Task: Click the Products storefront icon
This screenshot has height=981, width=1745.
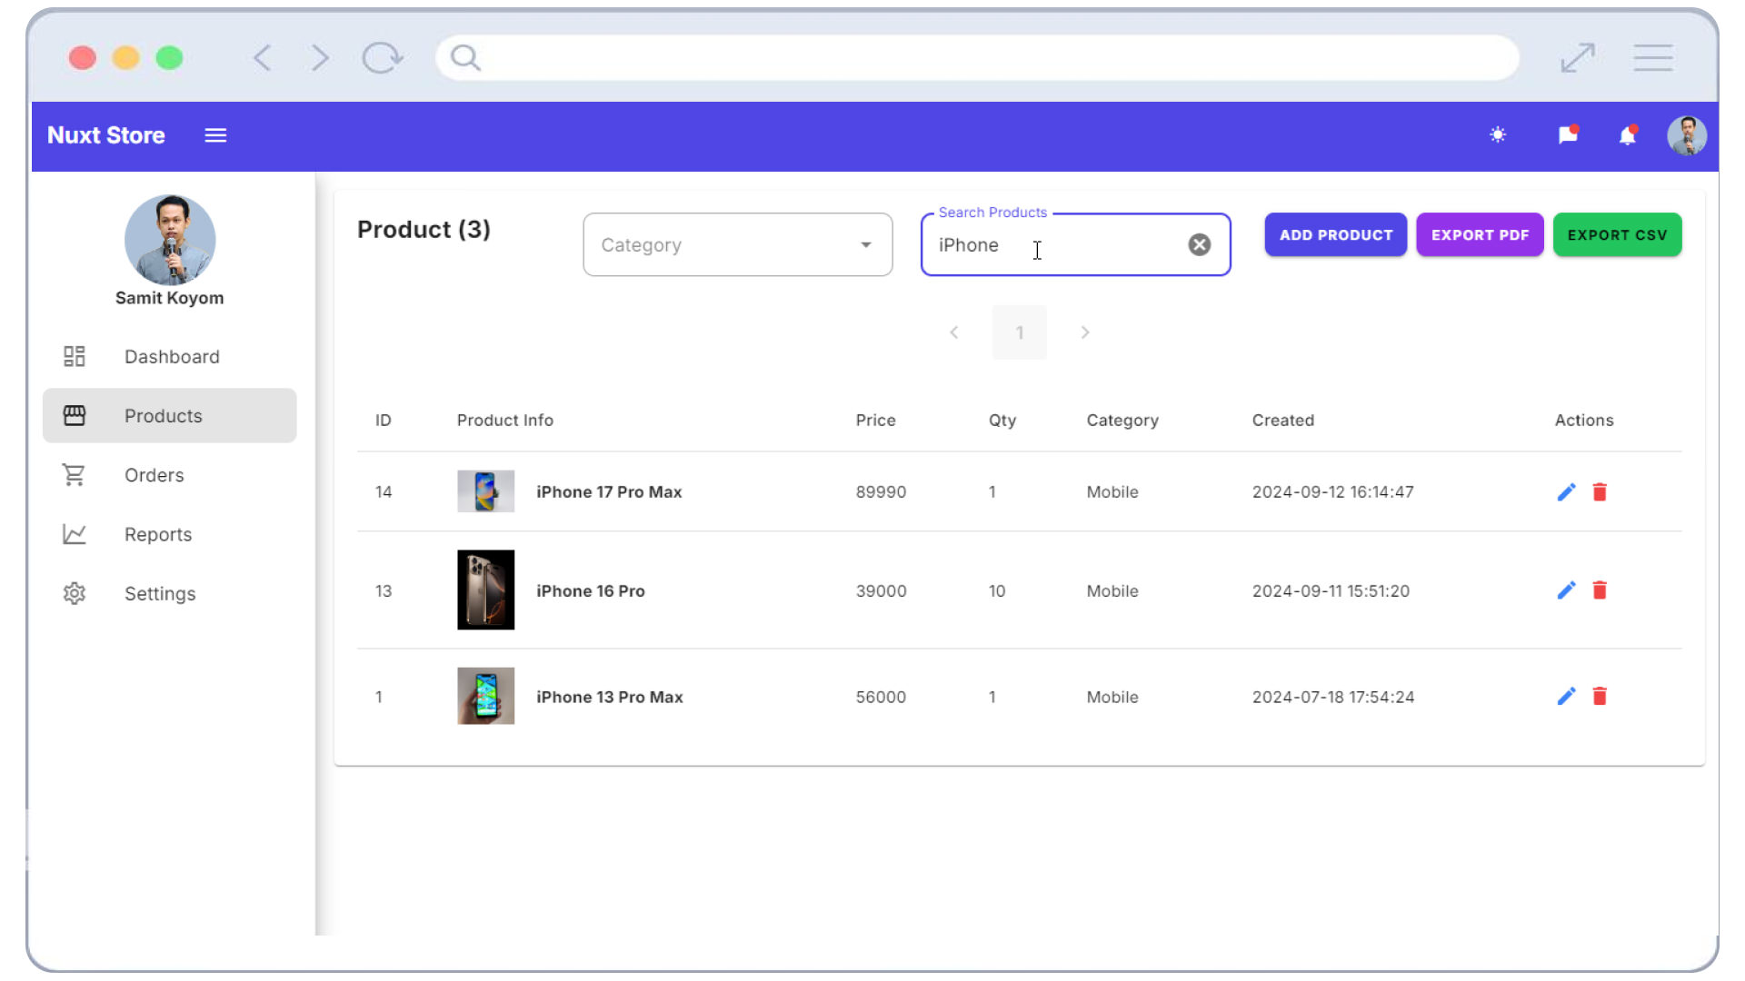Action: click(75, 415)
